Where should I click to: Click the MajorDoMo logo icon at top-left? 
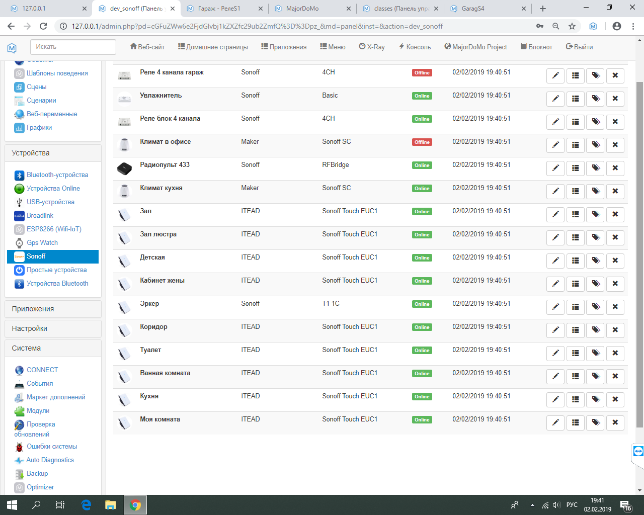(12, 48)
